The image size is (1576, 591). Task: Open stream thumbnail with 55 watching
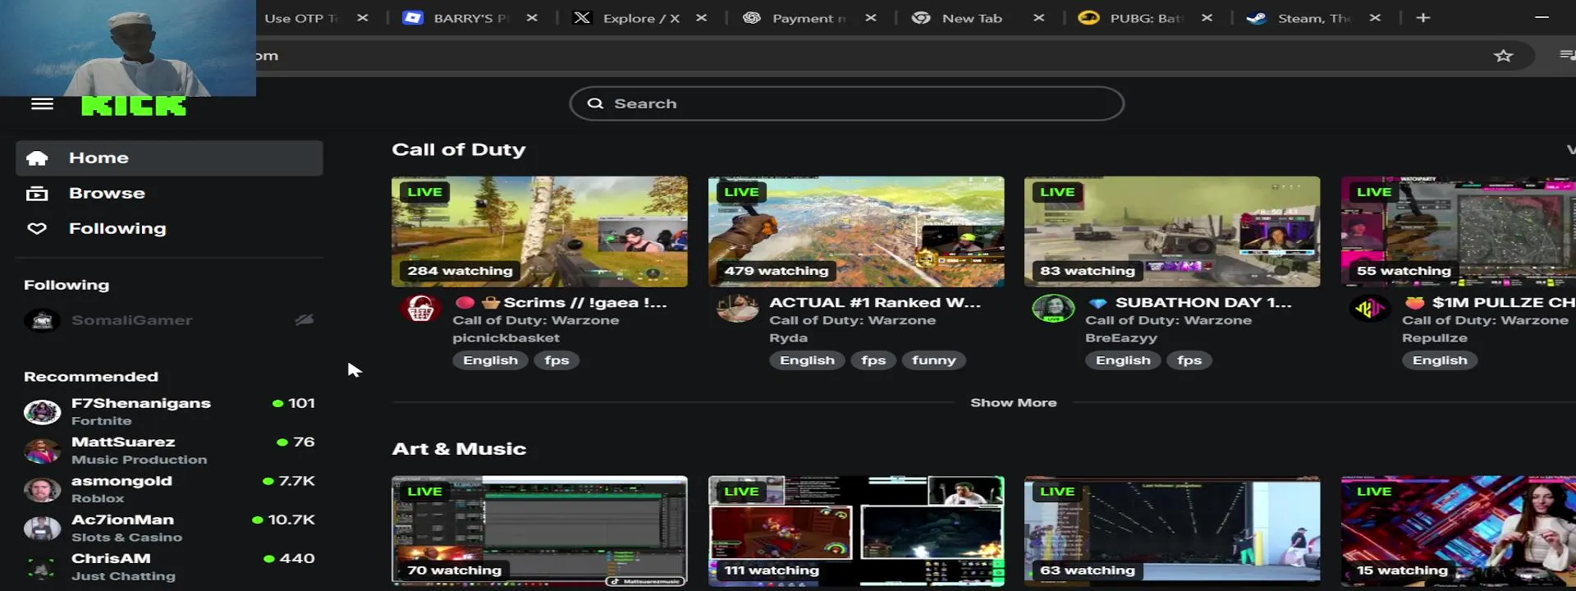1459,231
